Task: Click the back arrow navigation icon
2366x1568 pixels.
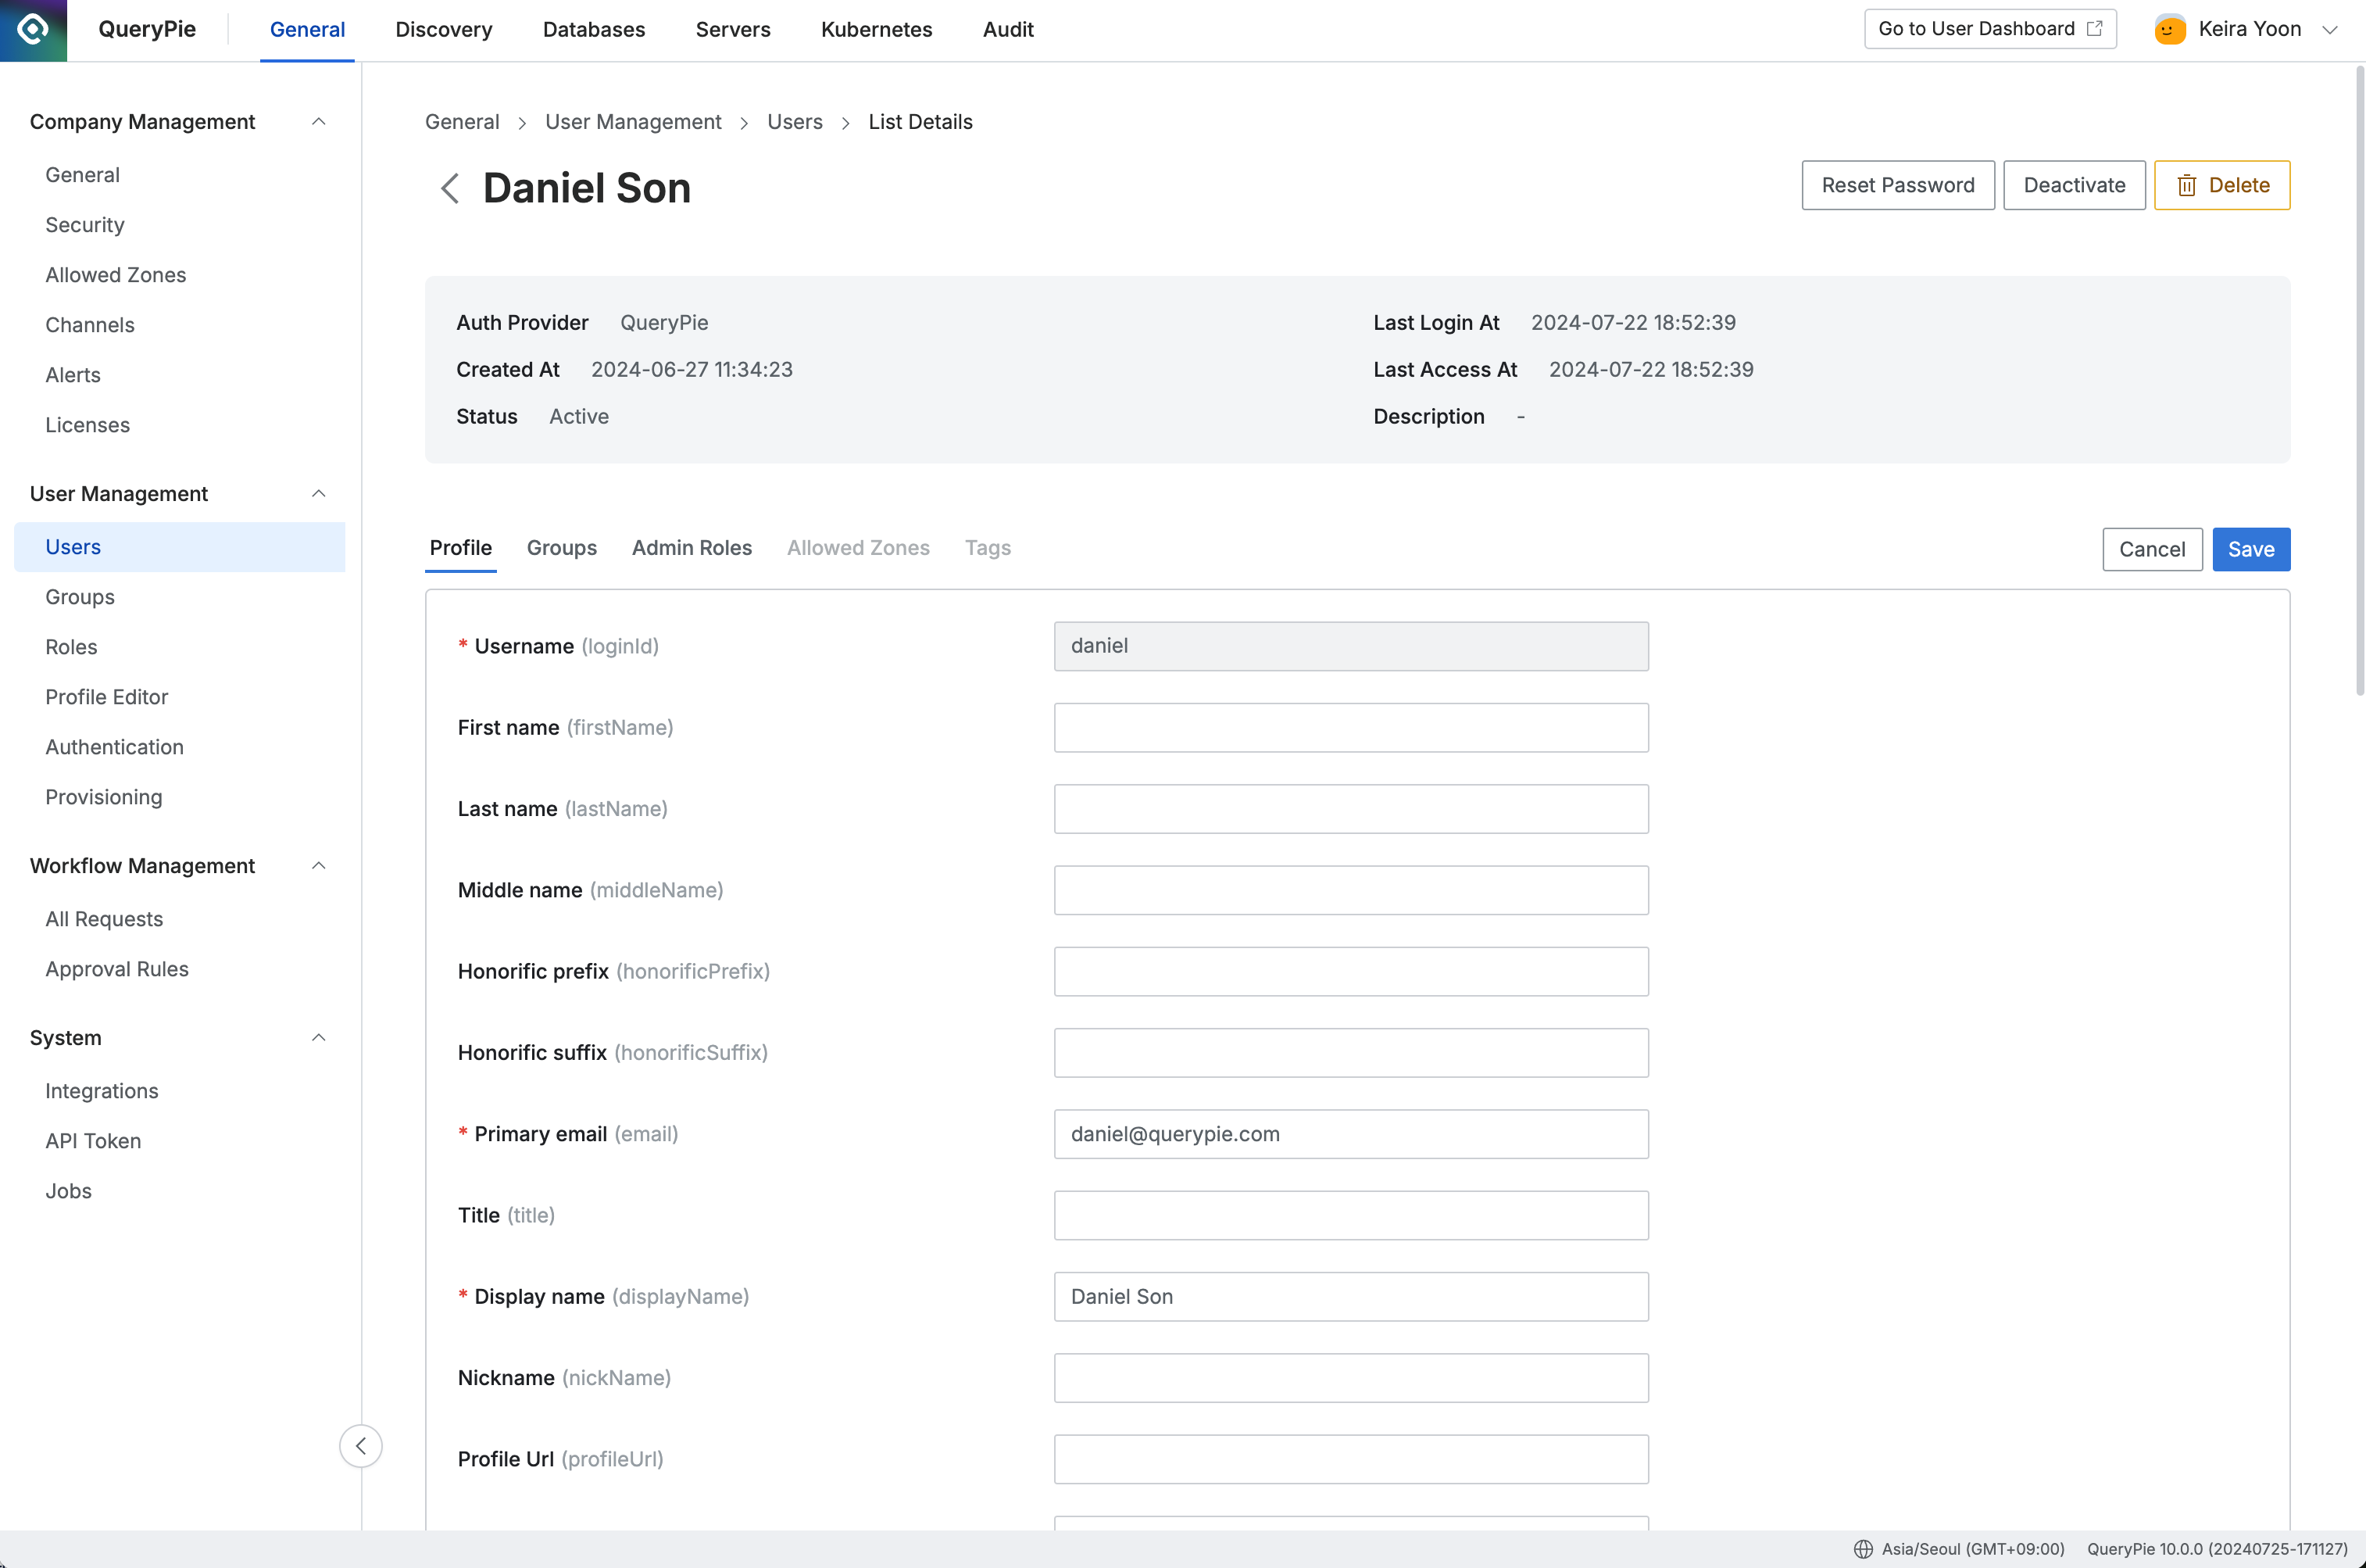Action: click(x=449, y=188)
